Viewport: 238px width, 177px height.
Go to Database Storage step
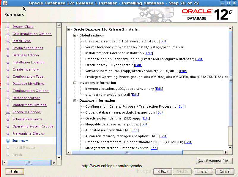pos(26,98)
